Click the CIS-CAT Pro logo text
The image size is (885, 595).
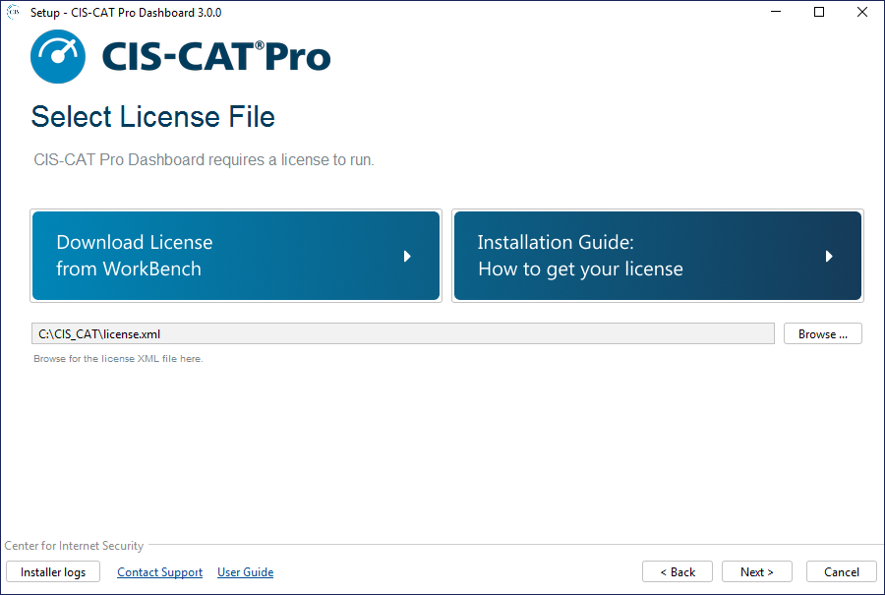click(x=216, y=56)
